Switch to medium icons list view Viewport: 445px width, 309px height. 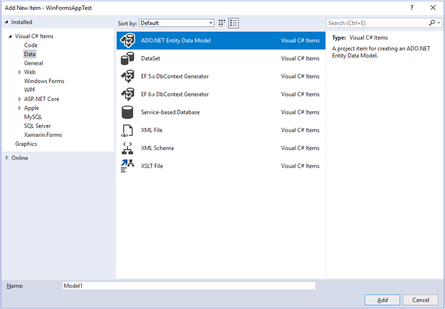(234, 23)
